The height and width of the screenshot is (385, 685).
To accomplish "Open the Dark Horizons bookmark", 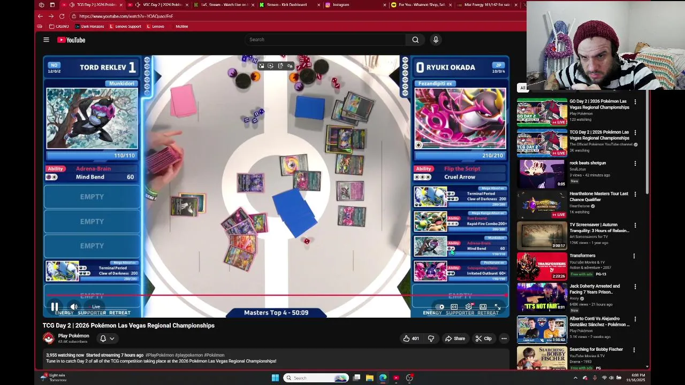I will [x=89, y=26].
